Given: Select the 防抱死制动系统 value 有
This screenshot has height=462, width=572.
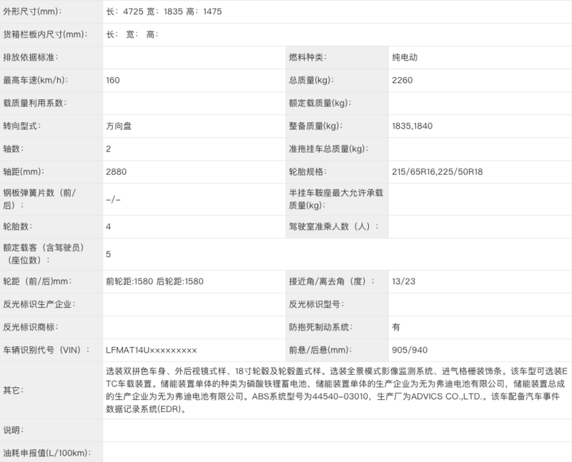Looking at the screenshot, I should point(396,327).
